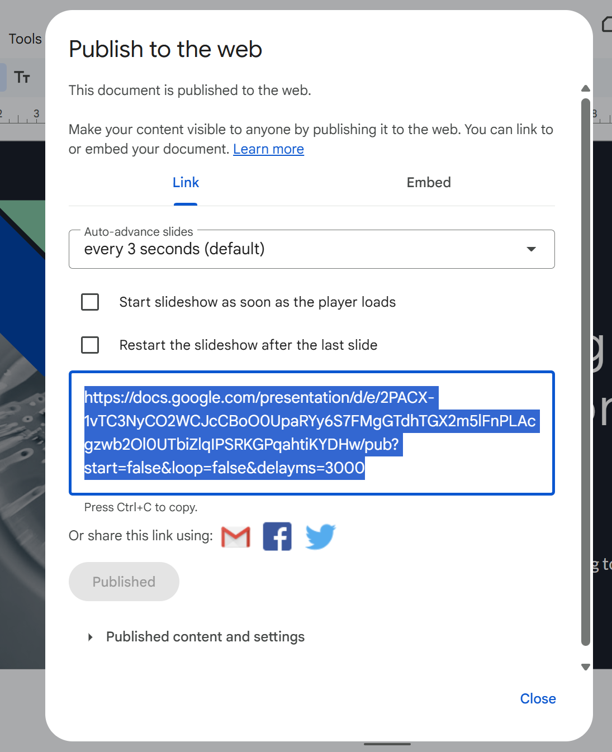Screen dimensions: 612x752
Task: Switch to the Embed tab
Action: (x=428, y=183)
